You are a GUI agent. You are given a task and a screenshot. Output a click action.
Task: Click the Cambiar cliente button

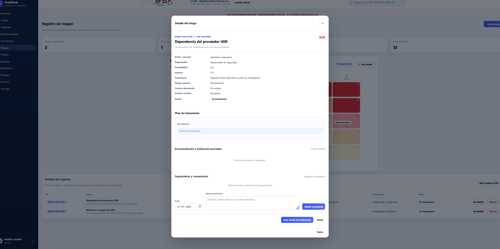pyautogui.click(x=242, y=2)
